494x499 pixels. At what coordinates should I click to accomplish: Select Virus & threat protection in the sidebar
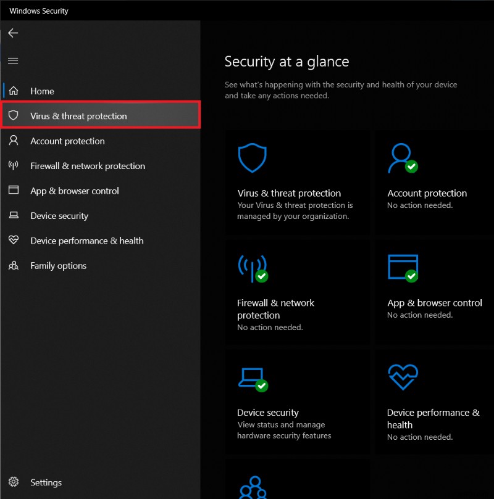pyautogui.click(x=78, y=116)
